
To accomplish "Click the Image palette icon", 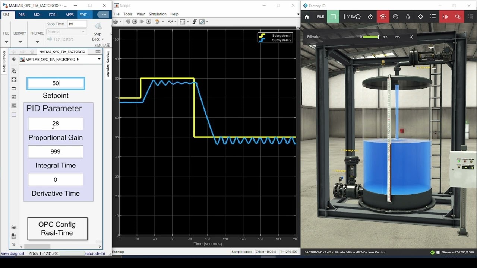I will [14, 106].
